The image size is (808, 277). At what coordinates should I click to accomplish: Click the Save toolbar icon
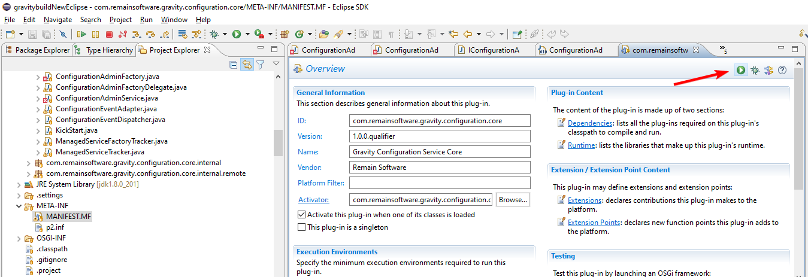pyautogui.click(x=32, y=34)
